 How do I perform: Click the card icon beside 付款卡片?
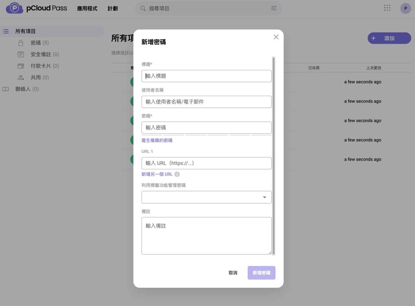point(21,66)
